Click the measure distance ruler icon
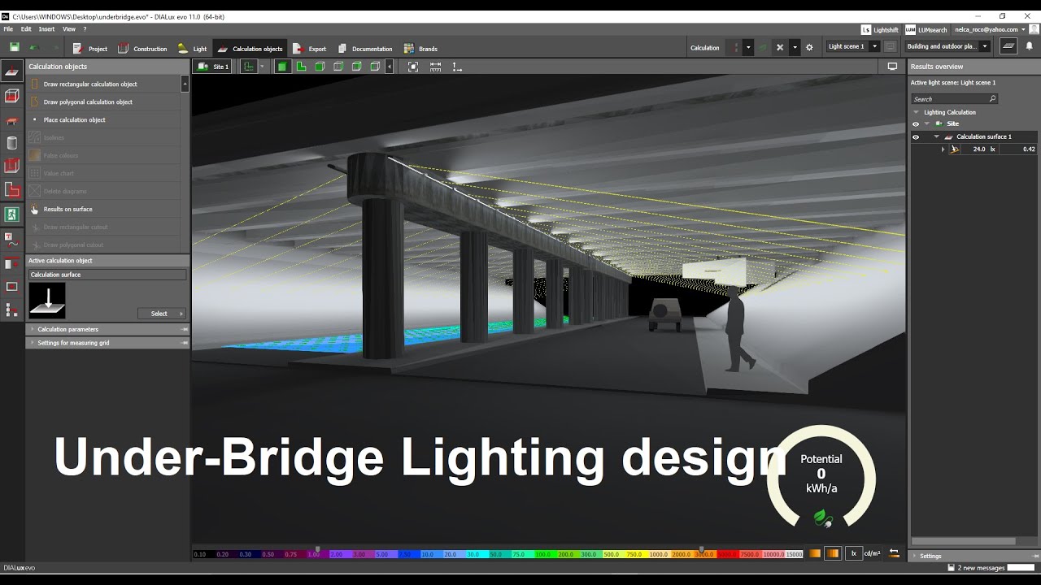Viewport: 1041px width, 585px height. click(x=435, y=67)
